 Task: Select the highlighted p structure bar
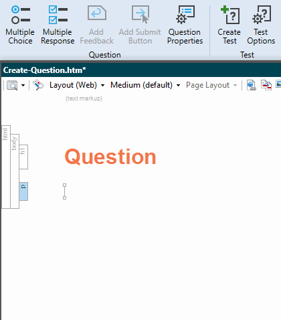click(23, 191)
